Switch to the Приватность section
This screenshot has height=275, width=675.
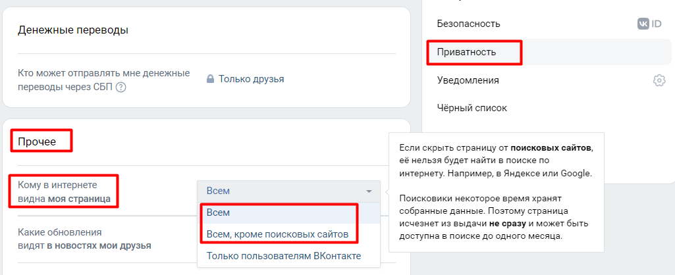click(x=466, y=51)
